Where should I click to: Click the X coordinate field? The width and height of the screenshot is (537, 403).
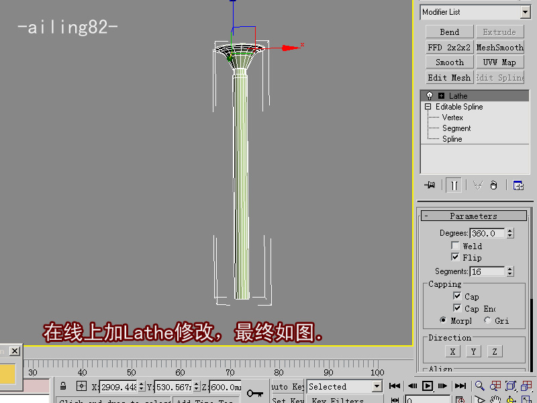click(x=118, y=388)
